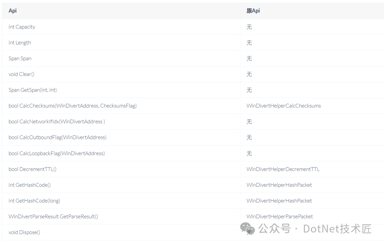This screenshot has height=244, width=384.
Task: Select the bool CalcLoopbackFlag(WinDivertAddress) cell
Action: tap(57, 153)
